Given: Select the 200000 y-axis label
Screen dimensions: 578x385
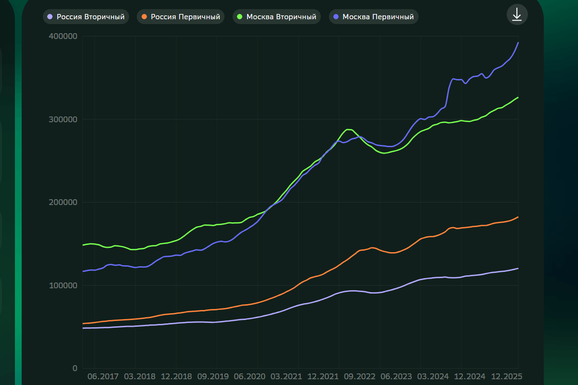Looking at the screenshot, I should coord(63,203).
